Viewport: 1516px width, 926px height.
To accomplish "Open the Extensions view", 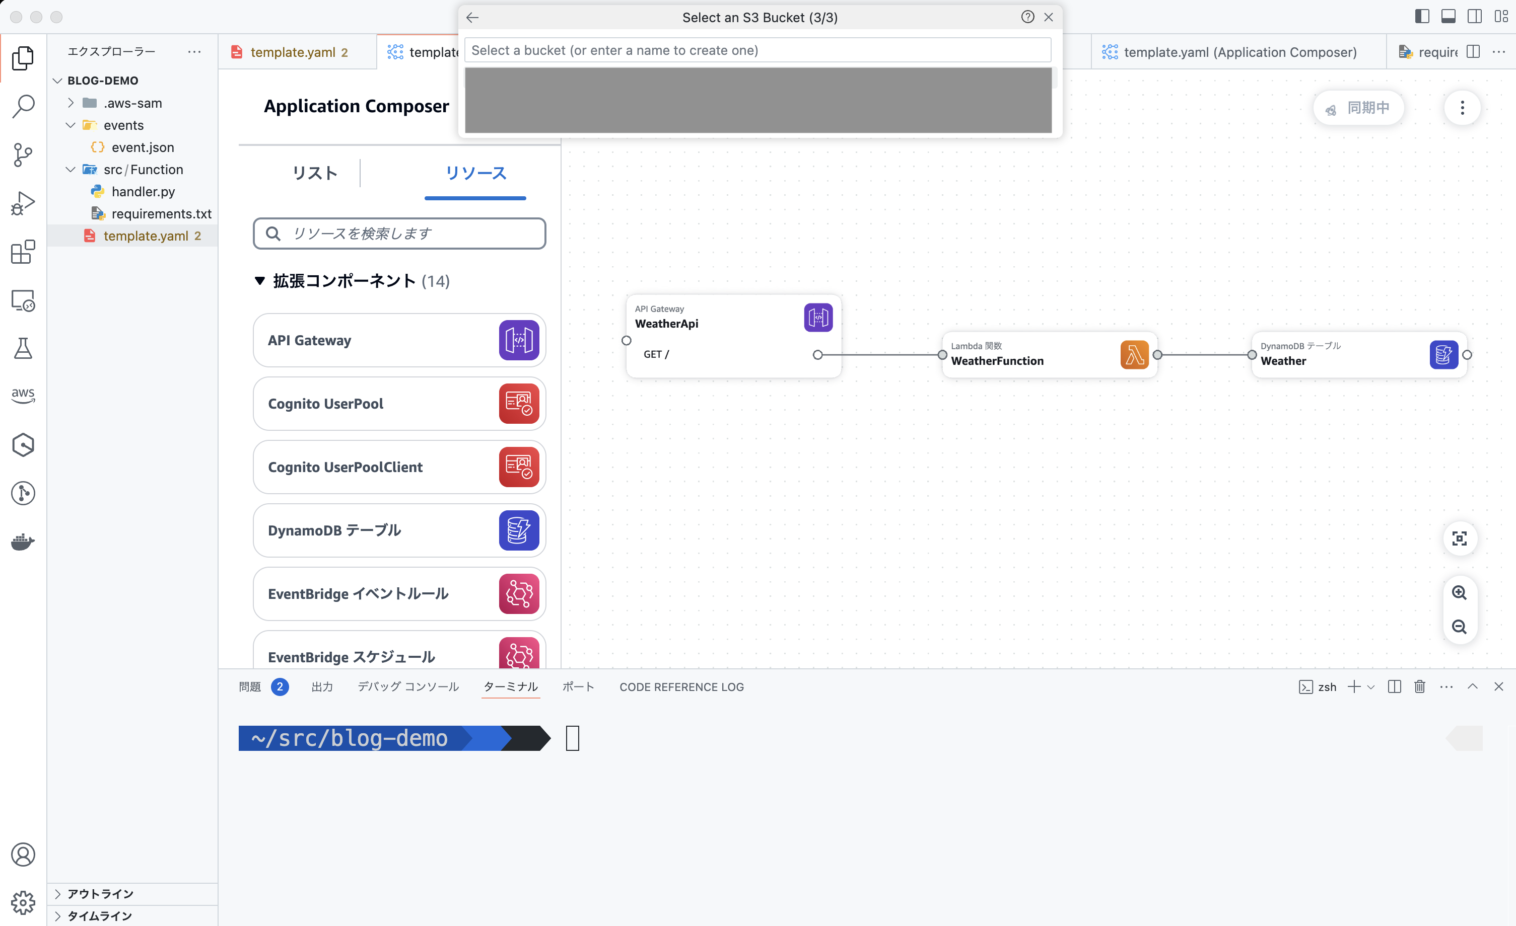I will [23, 252].
